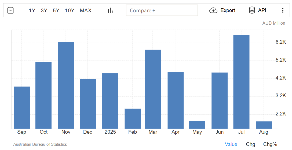Open the three-dot more options menu
The width and height of the screenshot is (292, 150).
coord(283,10)
